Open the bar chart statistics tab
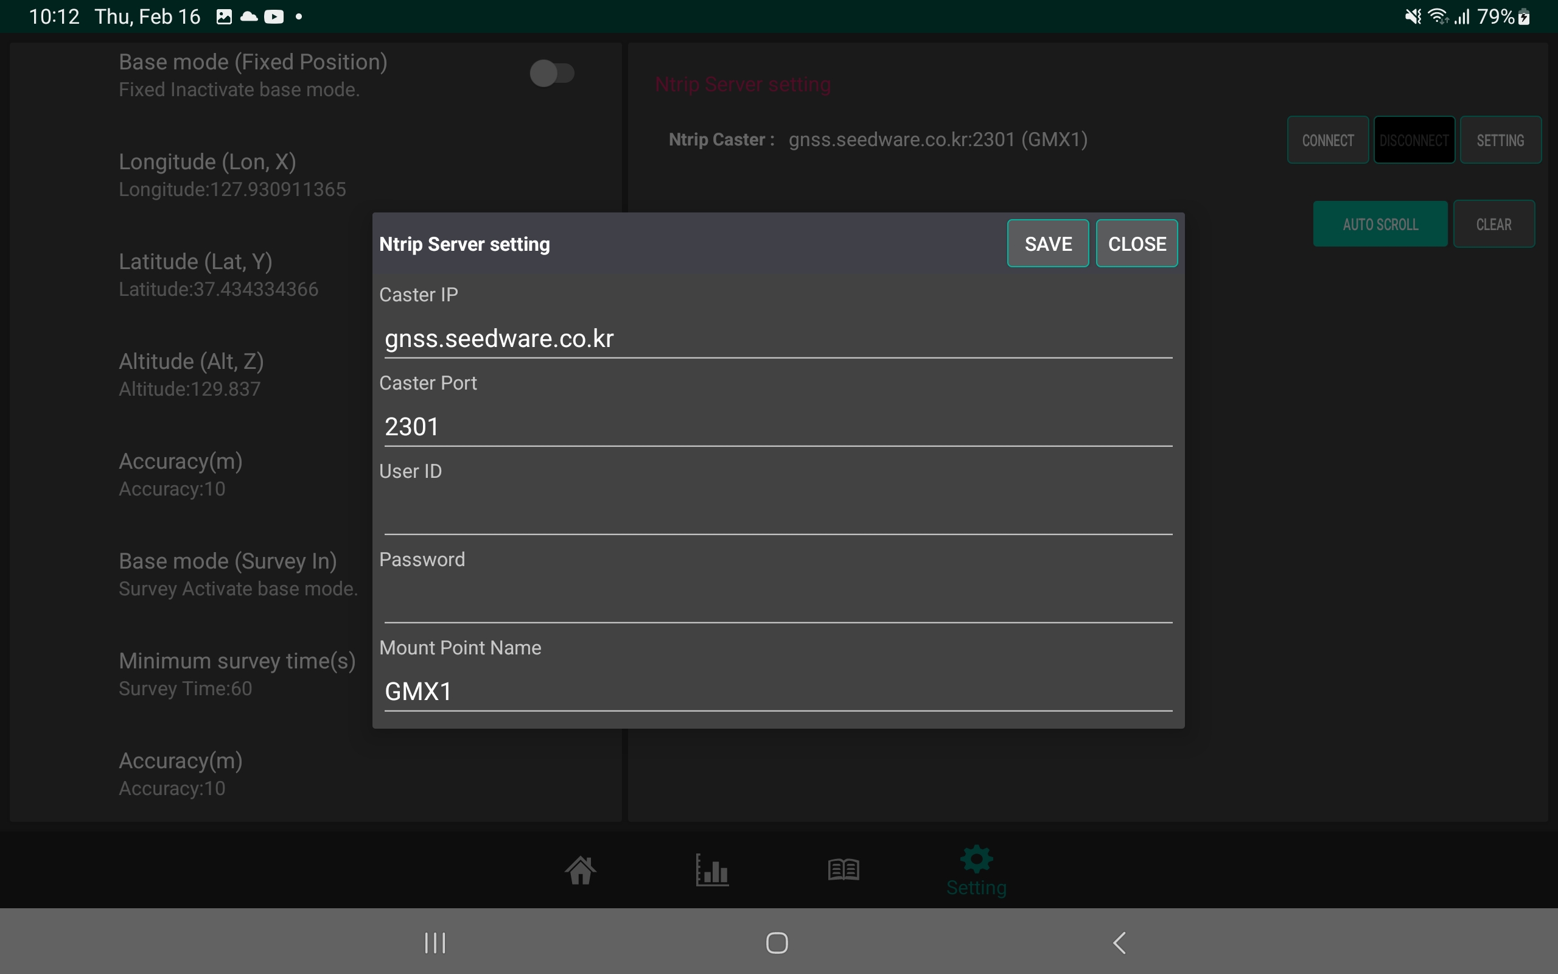 coord(712,871)
